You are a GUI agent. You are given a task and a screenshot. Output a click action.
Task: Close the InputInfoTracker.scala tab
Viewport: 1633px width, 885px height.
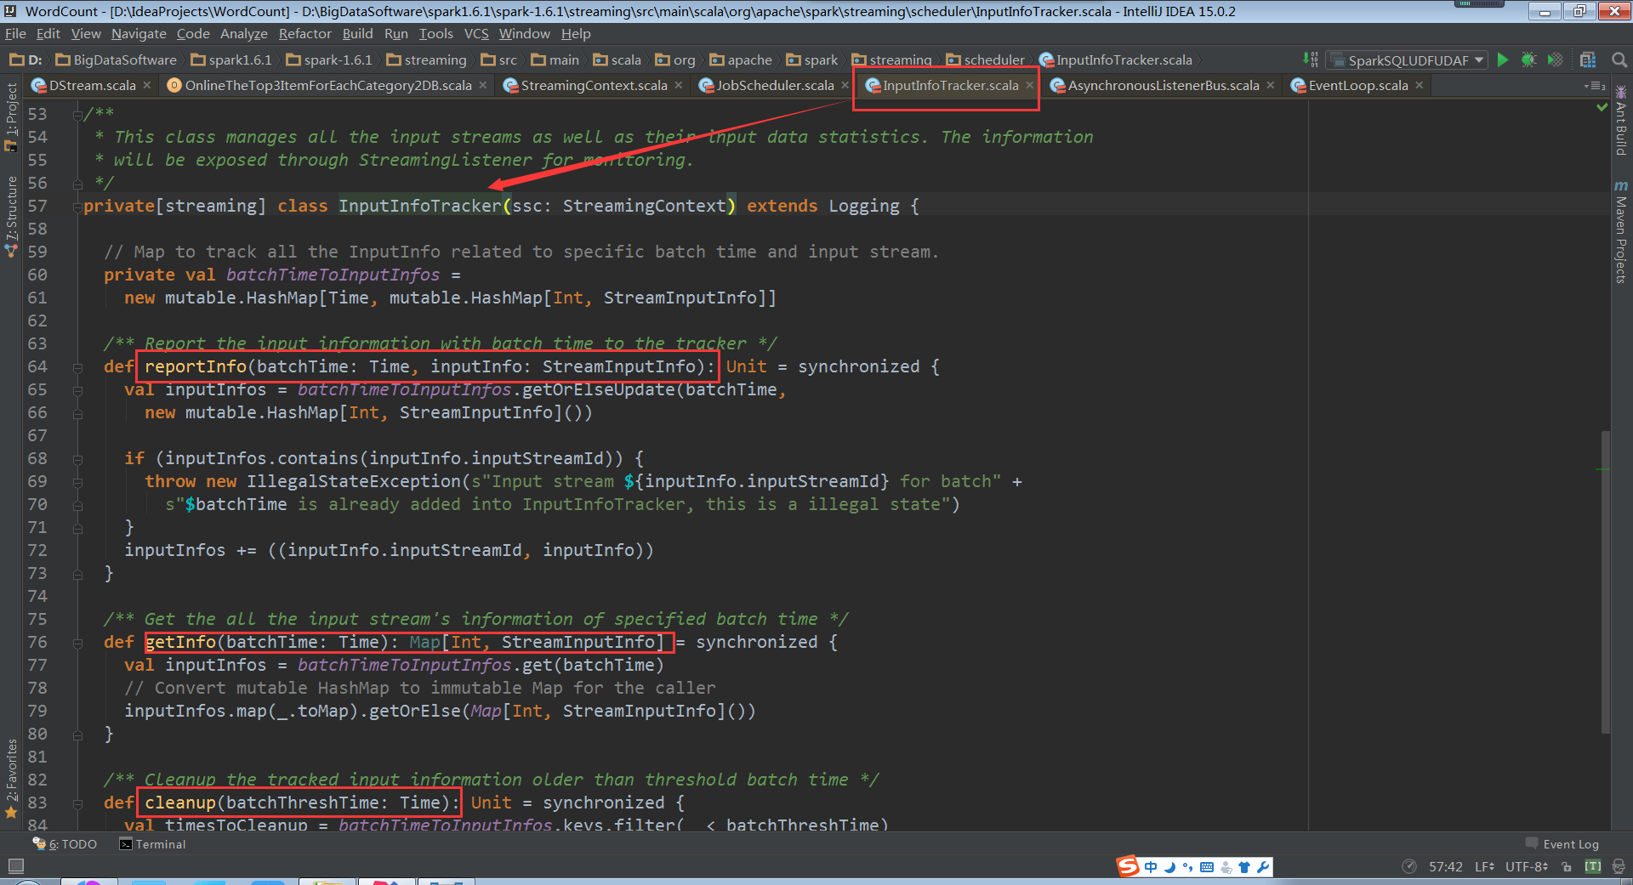pos(1029,86)
